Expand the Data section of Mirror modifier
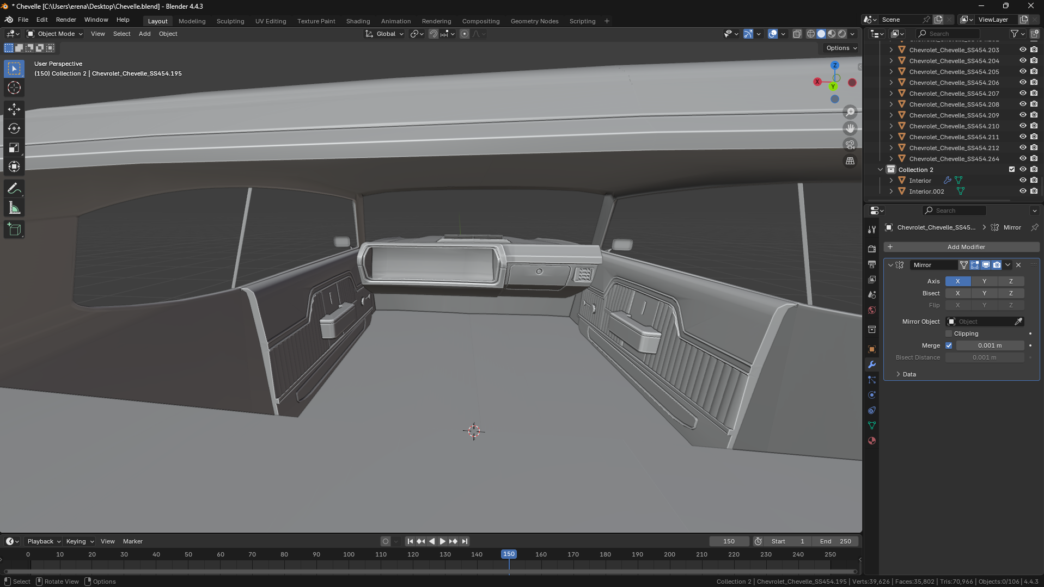 pos(906,374)
